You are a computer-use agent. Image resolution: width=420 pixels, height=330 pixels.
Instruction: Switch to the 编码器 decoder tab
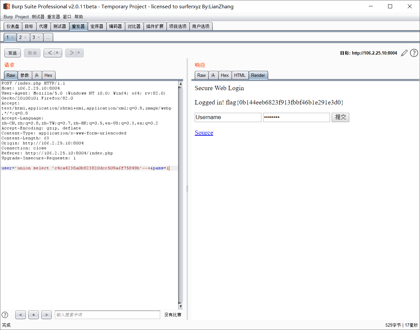(116, 26)
